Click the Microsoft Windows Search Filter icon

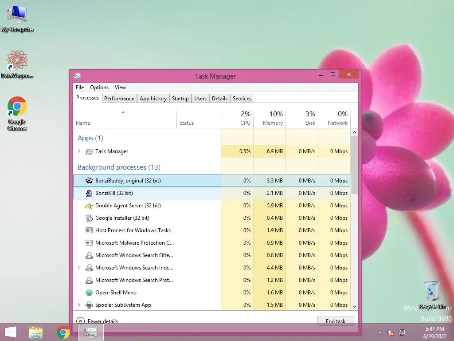(89, 255)
